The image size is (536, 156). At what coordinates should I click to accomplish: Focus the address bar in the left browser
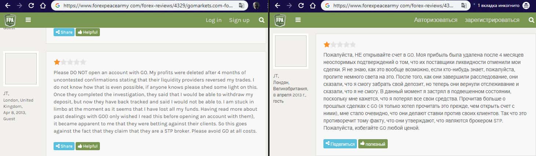[147, 6]
